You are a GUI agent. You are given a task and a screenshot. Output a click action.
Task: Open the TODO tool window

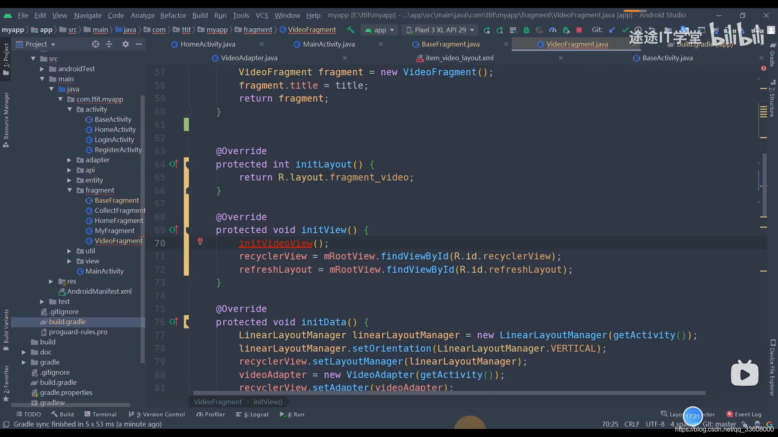tap(29, 414)
